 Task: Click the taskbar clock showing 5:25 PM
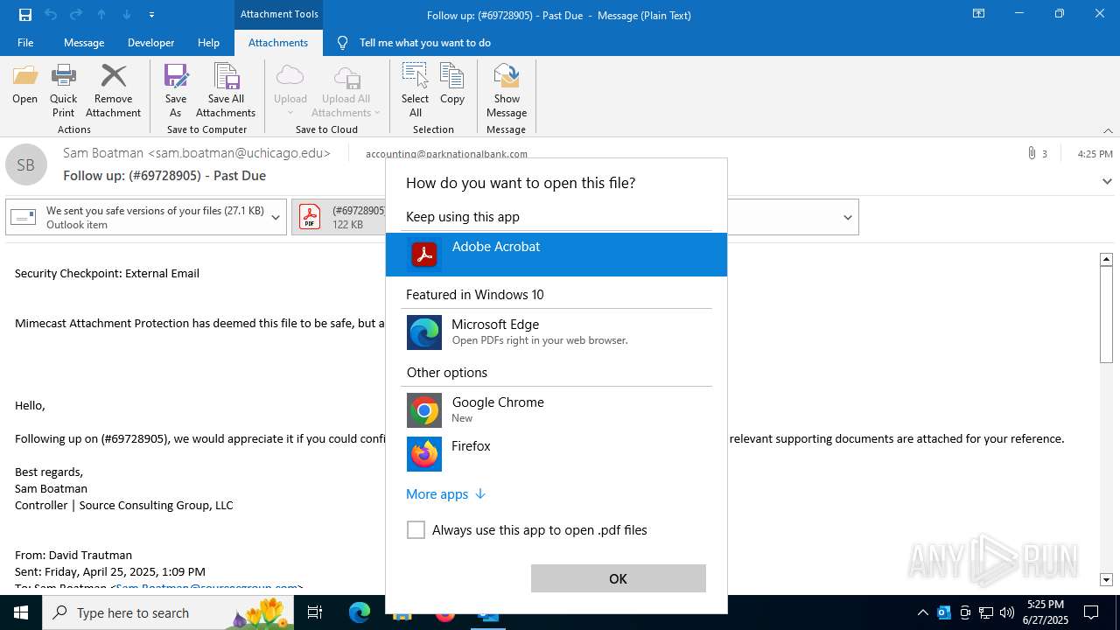pyautogui.click(x=1045, y=612)
